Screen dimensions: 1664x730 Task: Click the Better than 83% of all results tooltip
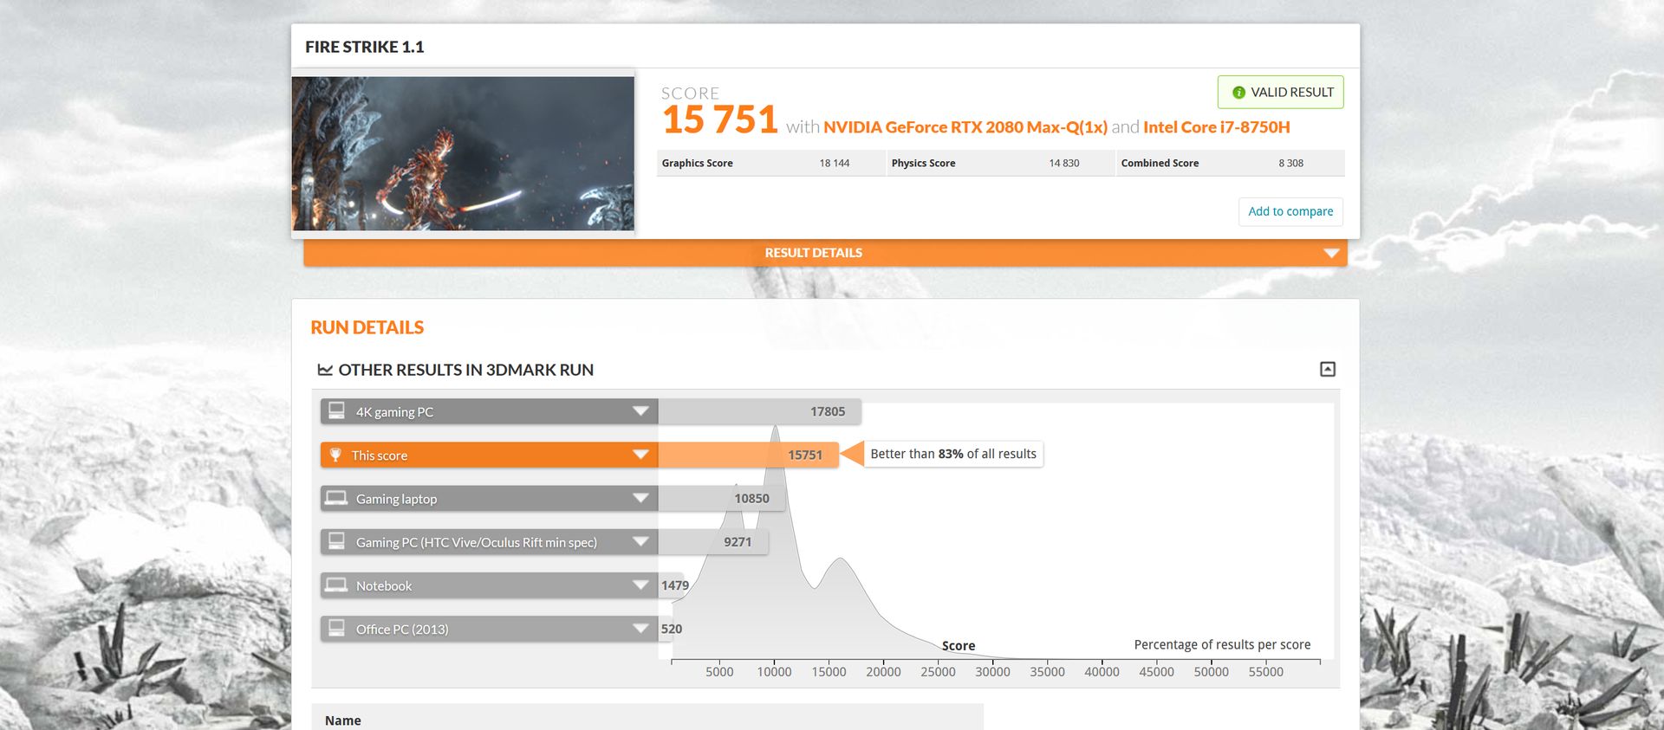pyautogui.click(x=952, y=454)
